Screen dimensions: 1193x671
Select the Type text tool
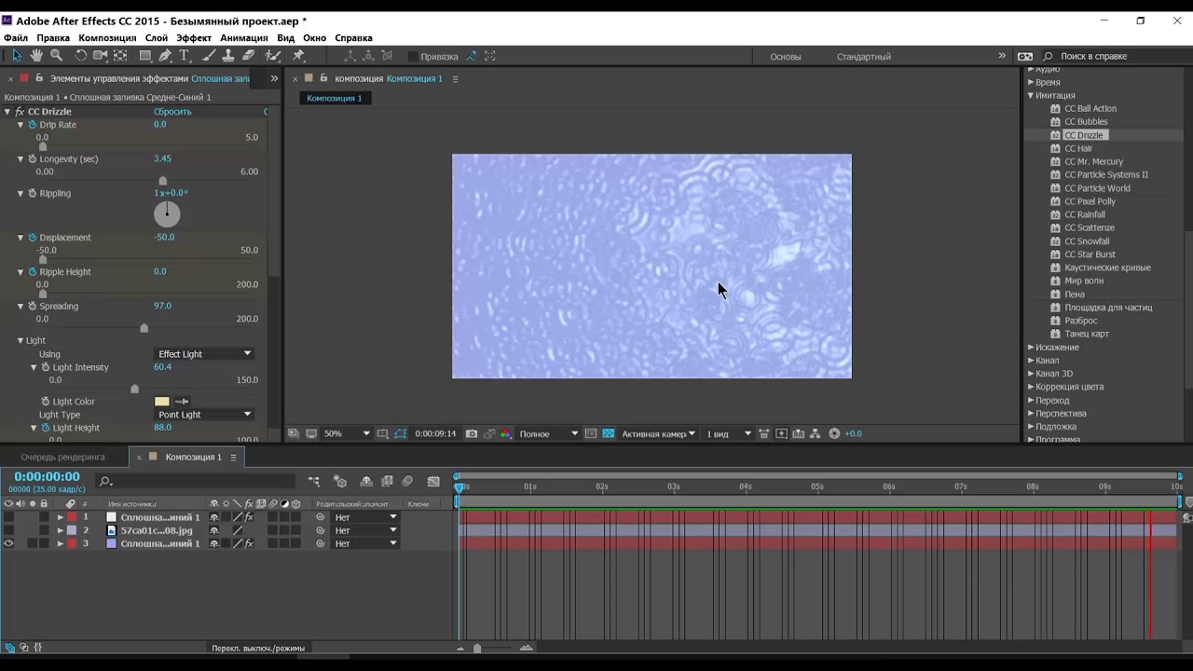click(x=185, y=56)
